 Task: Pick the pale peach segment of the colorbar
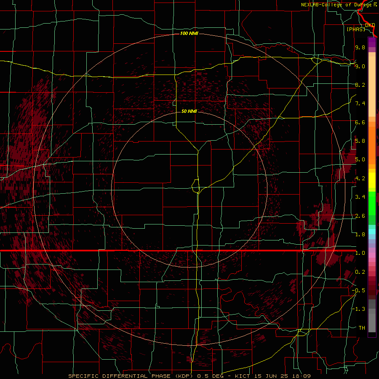(x=372, y=87)
